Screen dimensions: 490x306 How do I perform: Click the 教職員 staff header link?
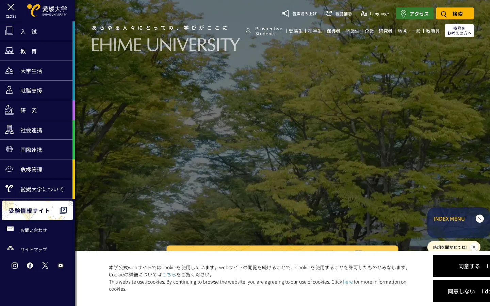tap(433, 31)
